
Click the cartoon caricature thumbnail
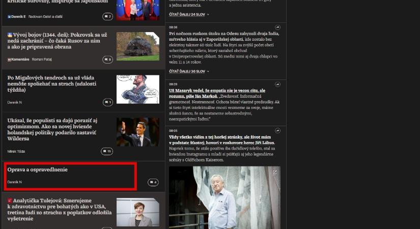(x=138, y=89)
